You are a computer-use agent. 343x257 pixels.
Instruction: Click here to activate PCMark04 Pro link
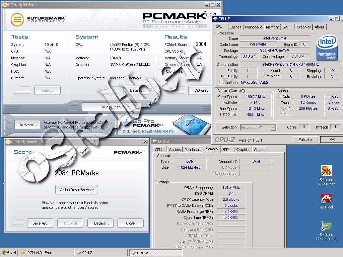[148, 131]
